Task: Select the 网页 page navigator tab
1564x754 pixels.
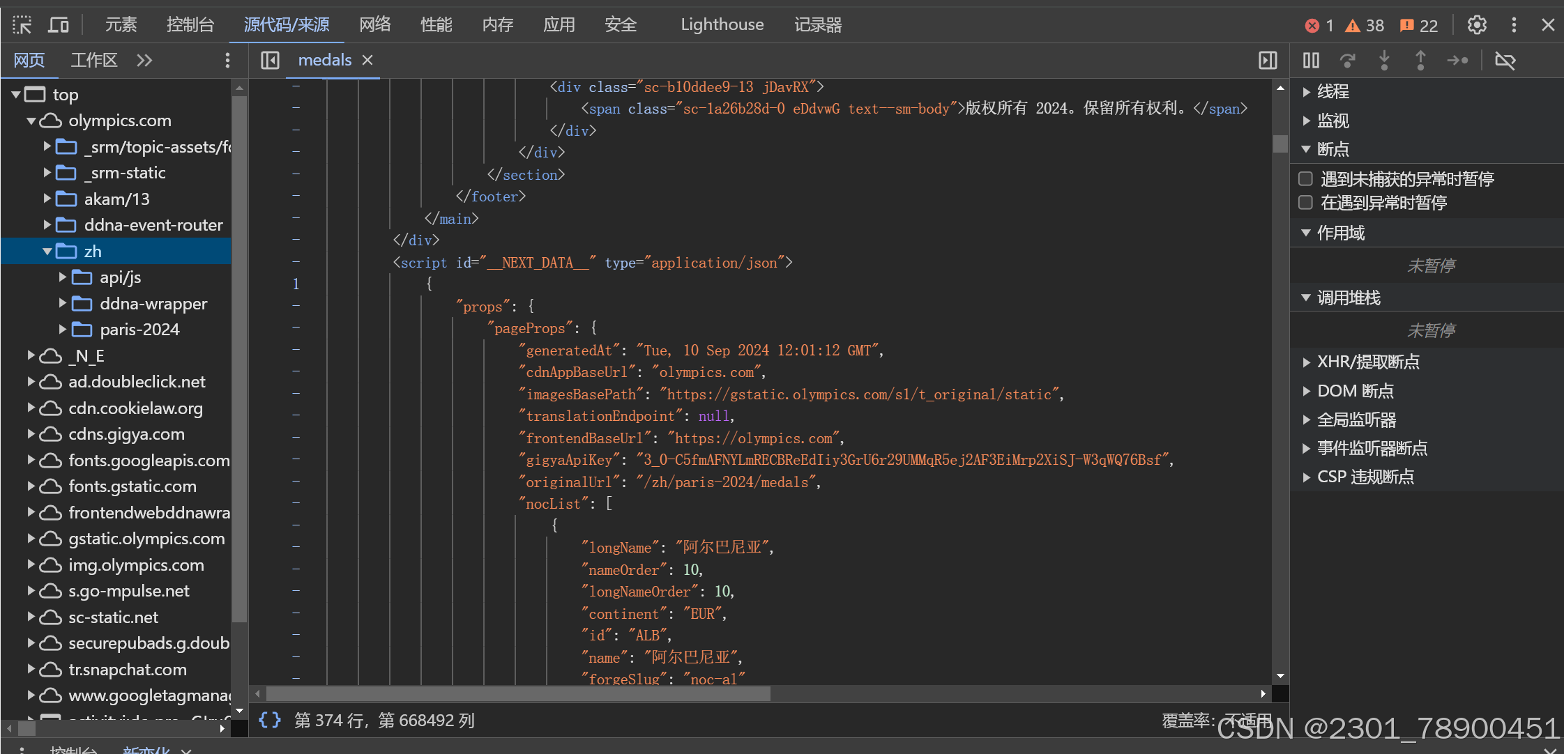Action: (x=29, y=61)
